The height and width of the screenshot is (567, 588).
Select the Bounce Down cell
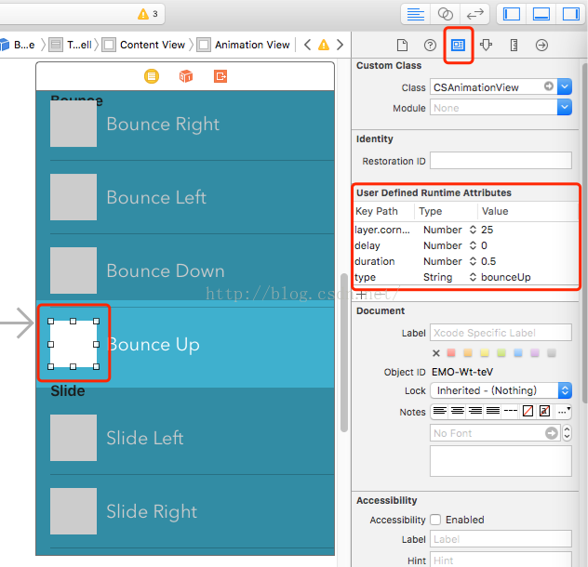coord(185,270)
